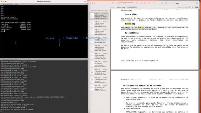The width and height of the screenshot is (201, 113).
Task: Open the document Inspector info icon
Action: 137,3
